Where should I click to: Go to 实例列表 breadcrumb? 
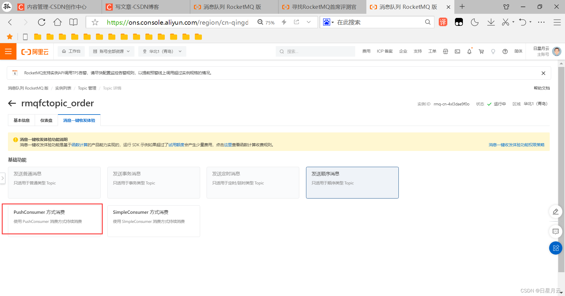click(x=63, y=88)
